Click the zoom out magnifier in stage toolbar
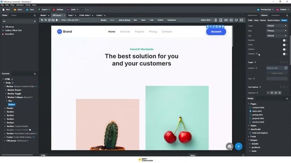Image resolution: width=291 pixels, height=163 pixels. [45, 20]
